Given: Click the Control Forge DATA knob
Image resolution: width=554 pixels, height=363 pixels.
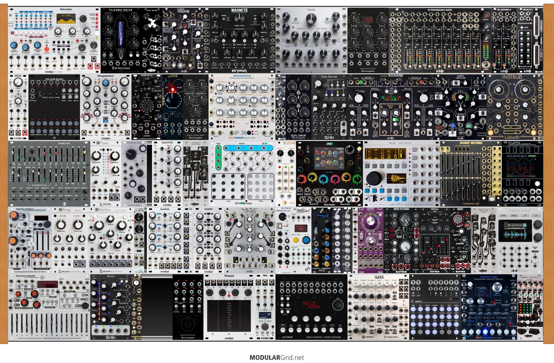Looking at the screenshot, I should pos(497,287).
